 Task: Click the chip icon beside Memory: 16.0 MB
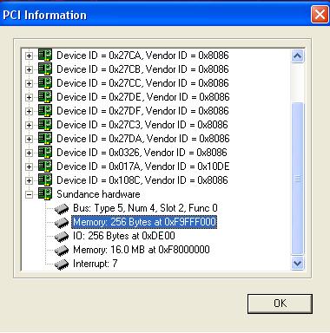point(62,250)
